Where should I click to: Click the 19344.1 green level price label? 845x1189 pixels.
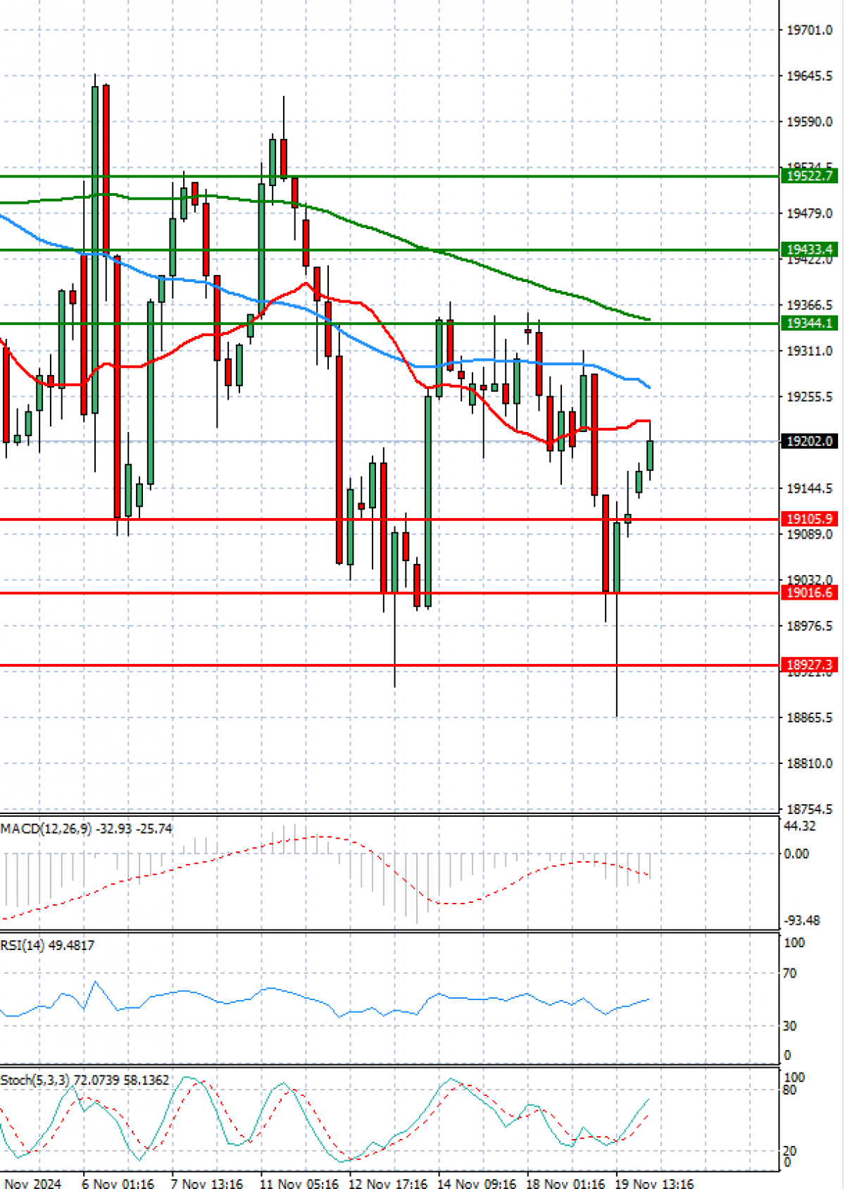point(809,324)
